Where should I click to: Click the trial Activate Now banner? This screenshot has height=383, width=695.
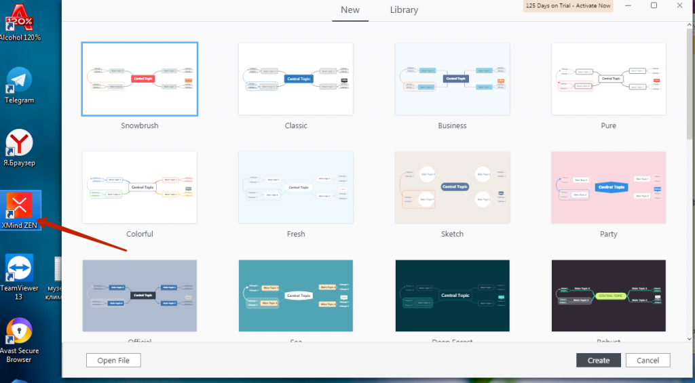(567, 6)
